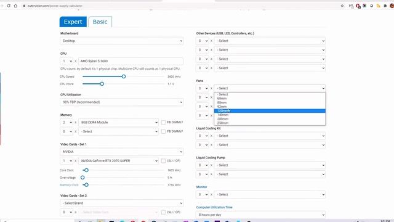394x222 pixels.
Task: Open the GeForce RTX 2070 SUPER dropdown
Action: (x=119, y=160)
